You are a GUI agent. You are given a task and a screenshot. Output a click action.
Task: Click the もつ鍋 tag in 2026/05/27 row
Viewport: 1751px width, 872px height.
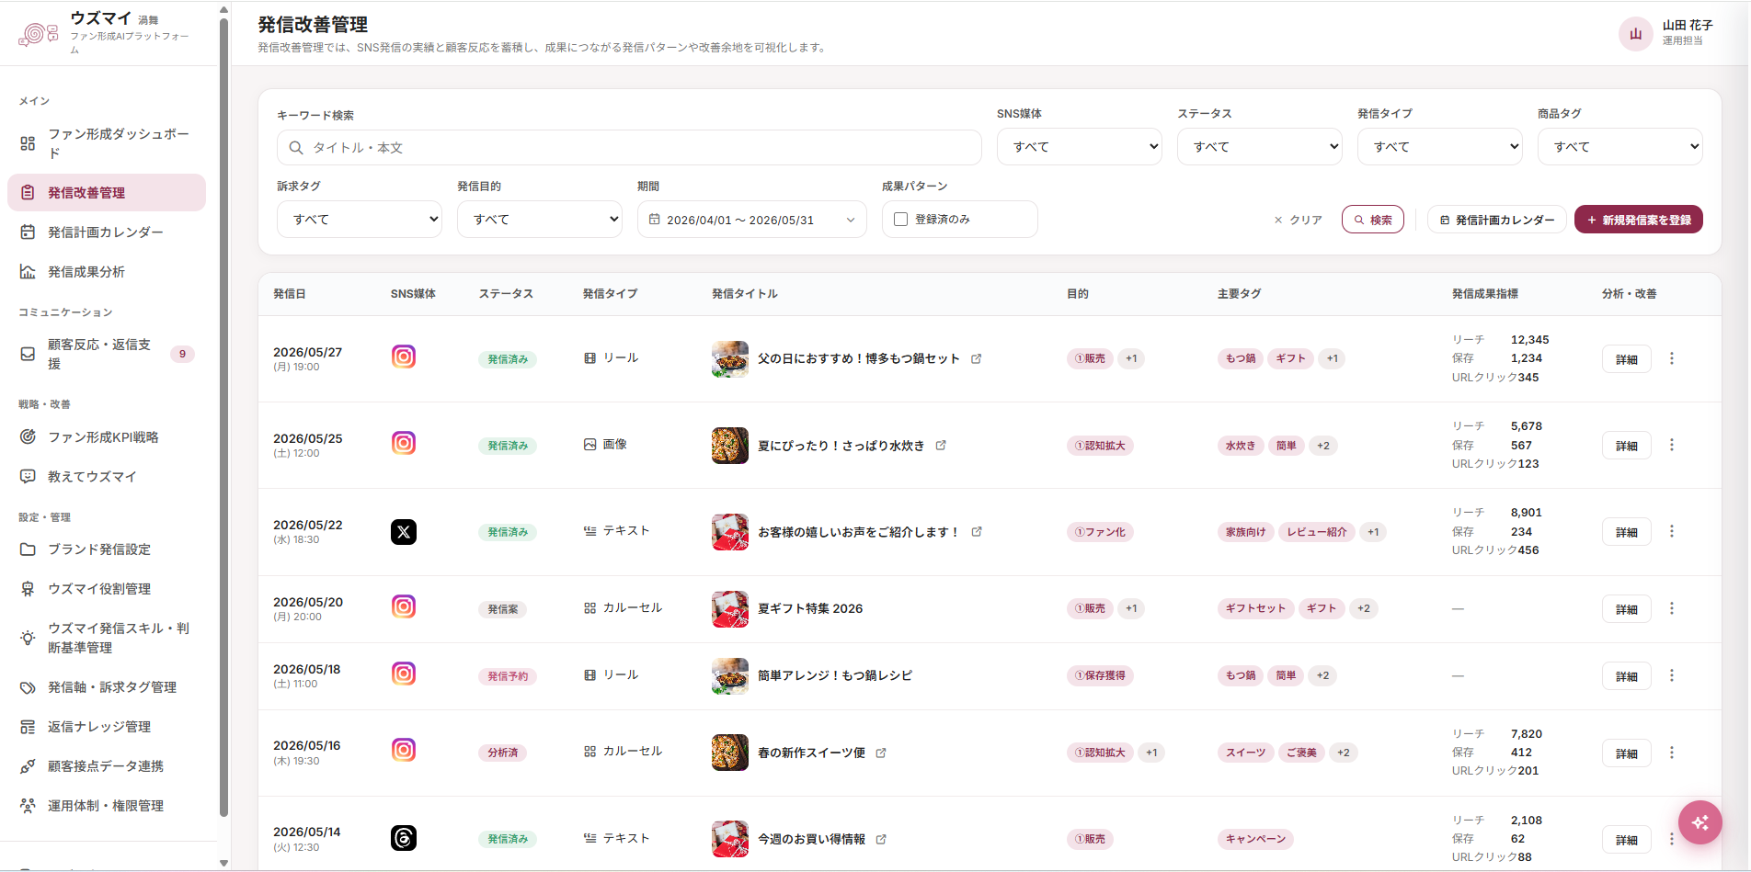[1241, 359]
